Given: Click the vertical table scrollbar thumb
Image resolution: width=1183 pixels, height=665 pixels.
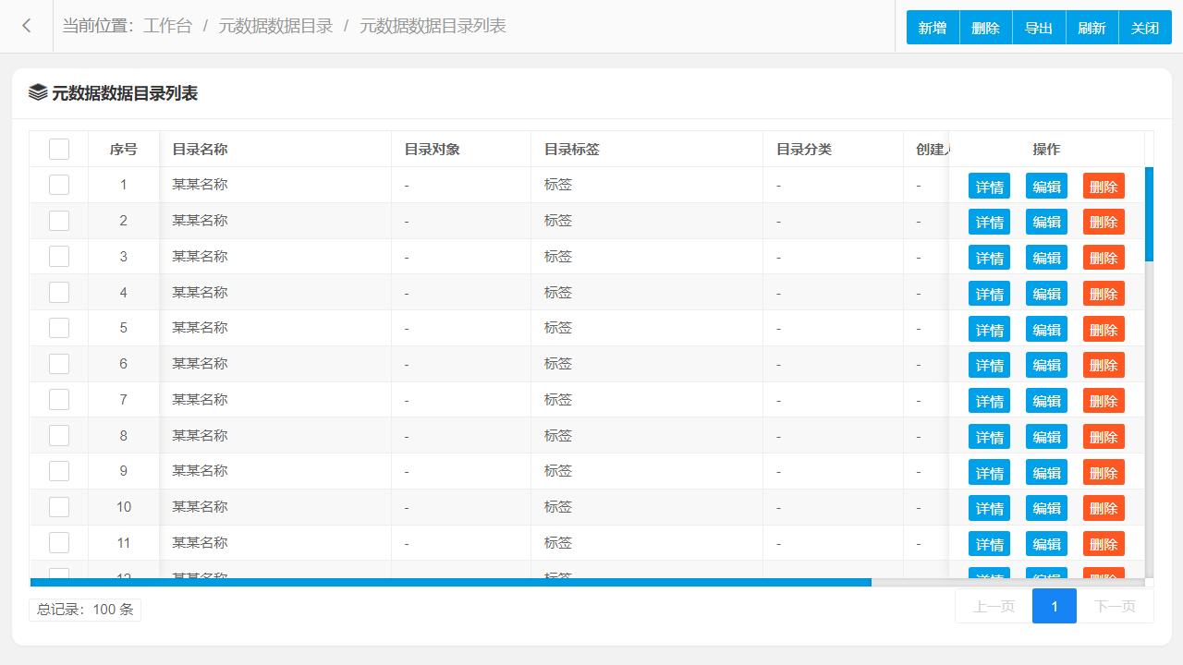Looking at the screenshot, I should 1149,214.
